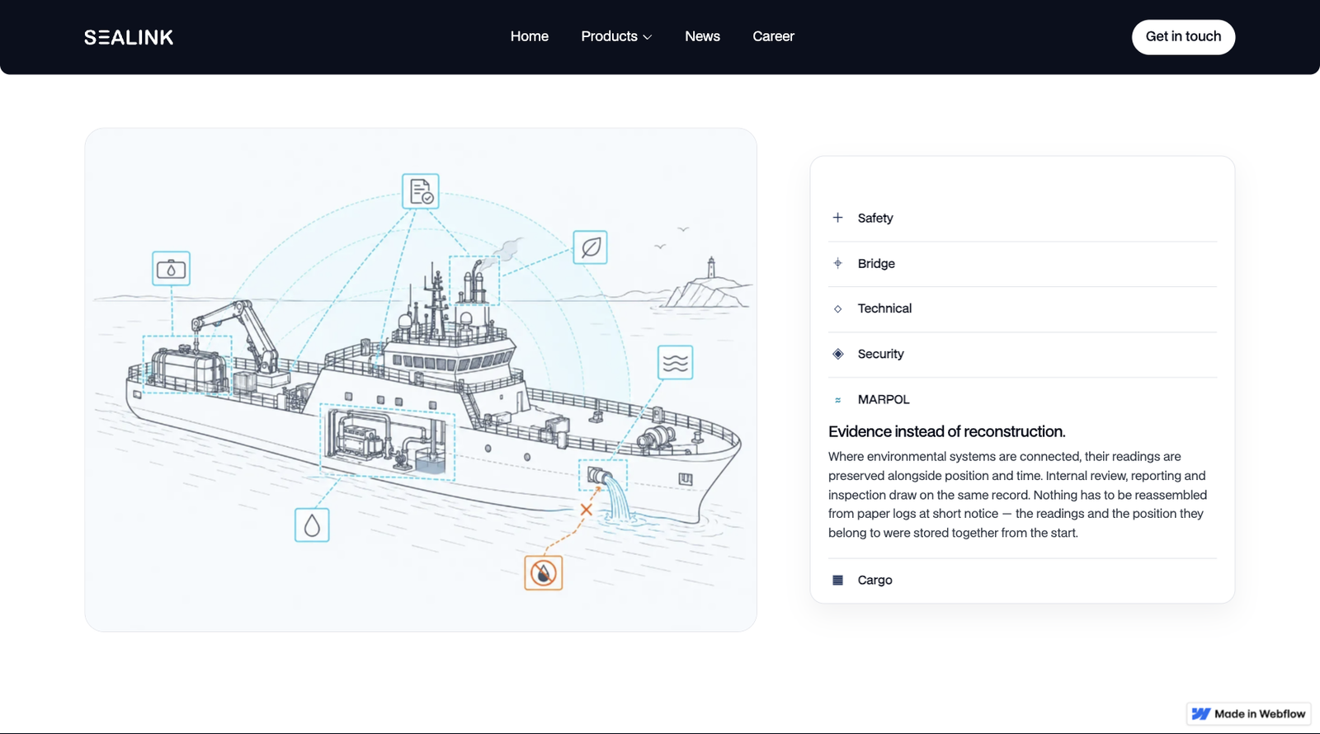This screenshot has height=734, width=1320.
Task: Click the orange no-discharge icon
Action: click(x=544, y=572)
